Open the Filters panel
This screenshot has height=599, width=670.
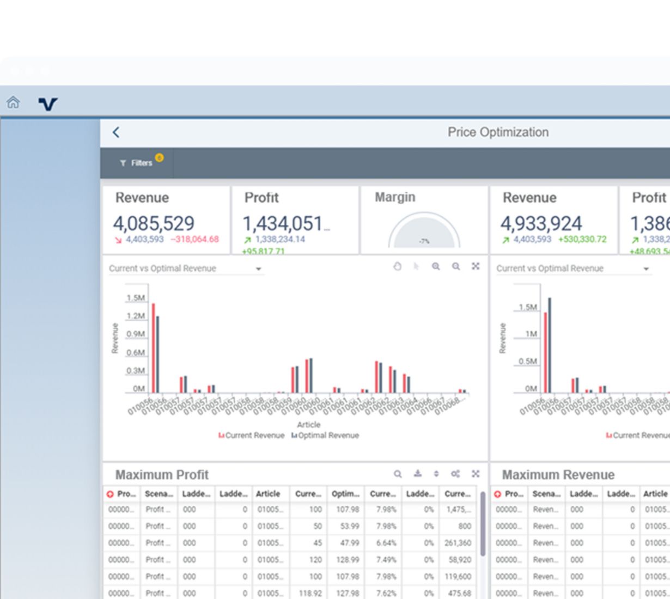[x=137, y=163]
